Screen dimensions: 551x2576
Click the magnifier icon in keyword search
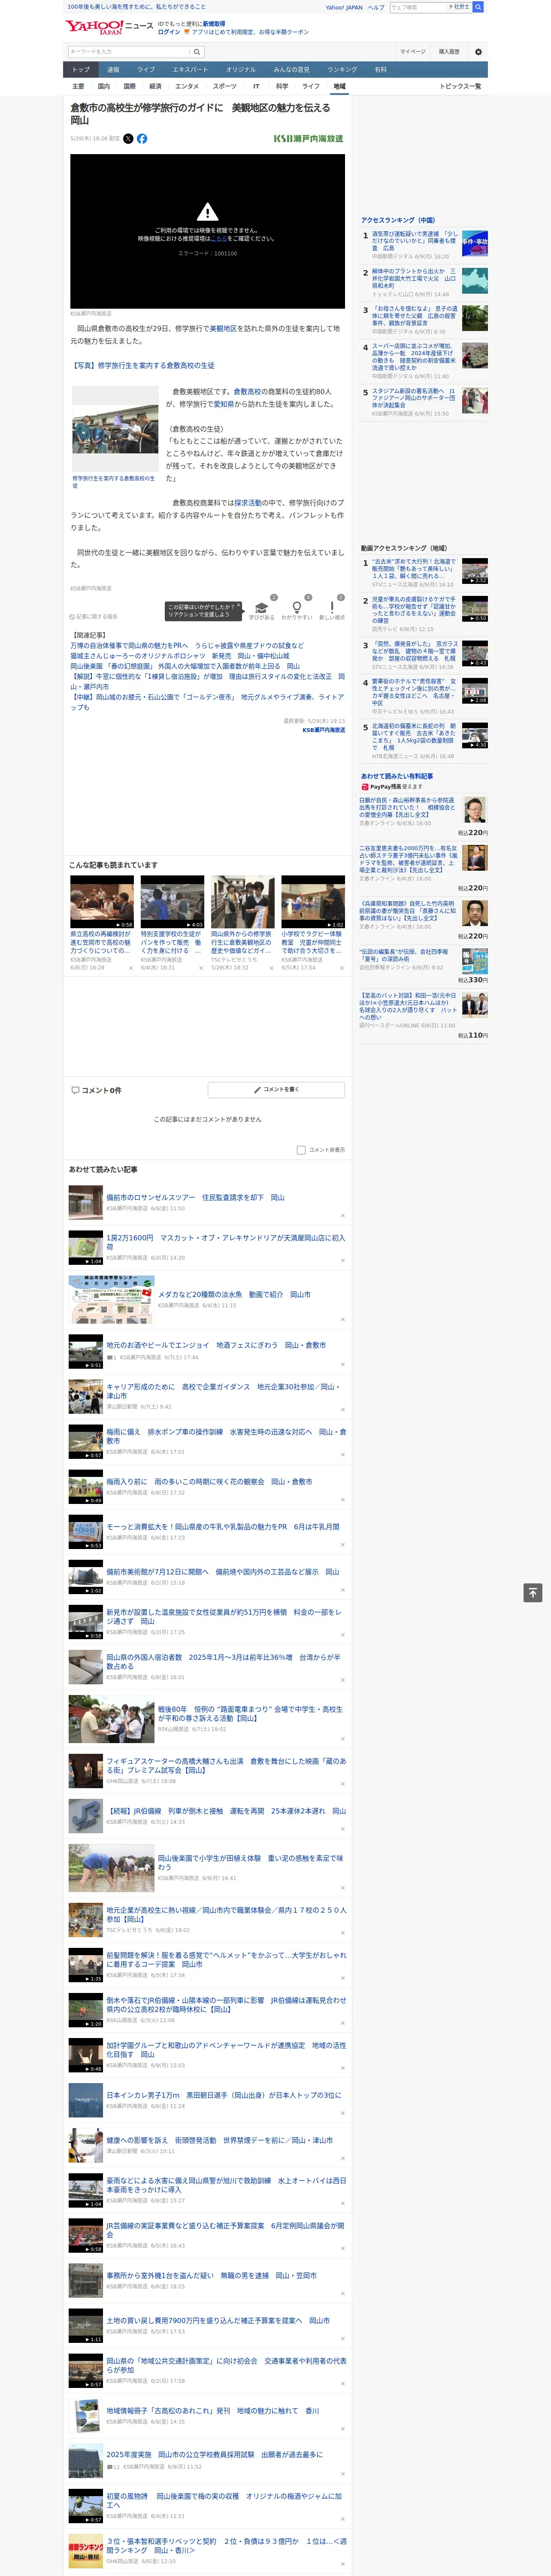(x=197, y=52)
